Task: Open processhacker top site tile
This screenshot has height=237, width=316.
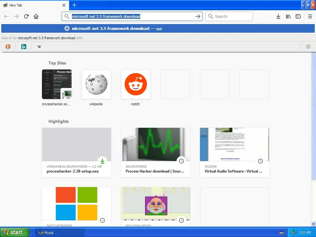Action: point(57,84)
